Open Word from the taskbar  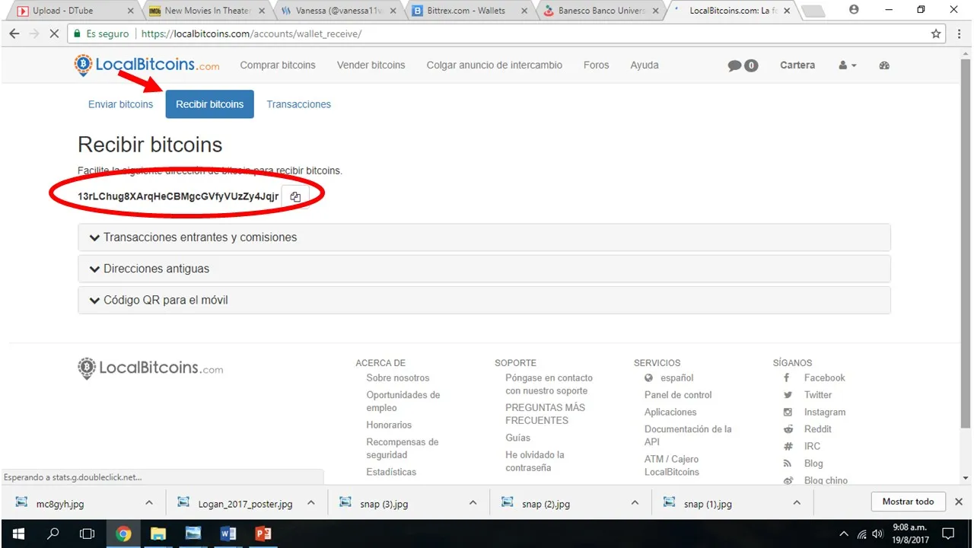point(228,534)
